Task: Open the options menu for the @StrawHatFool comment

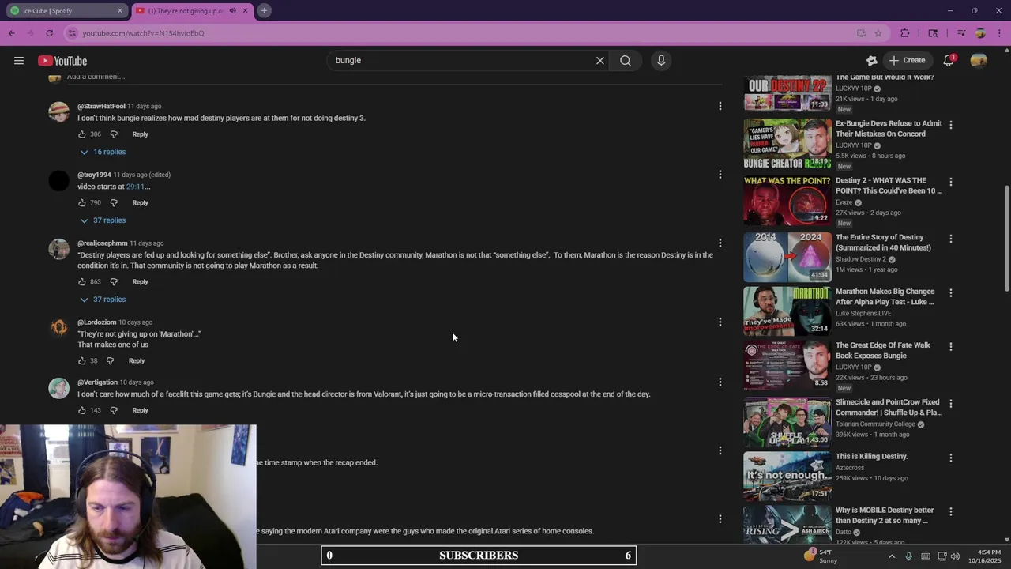Action: (720, 106)
